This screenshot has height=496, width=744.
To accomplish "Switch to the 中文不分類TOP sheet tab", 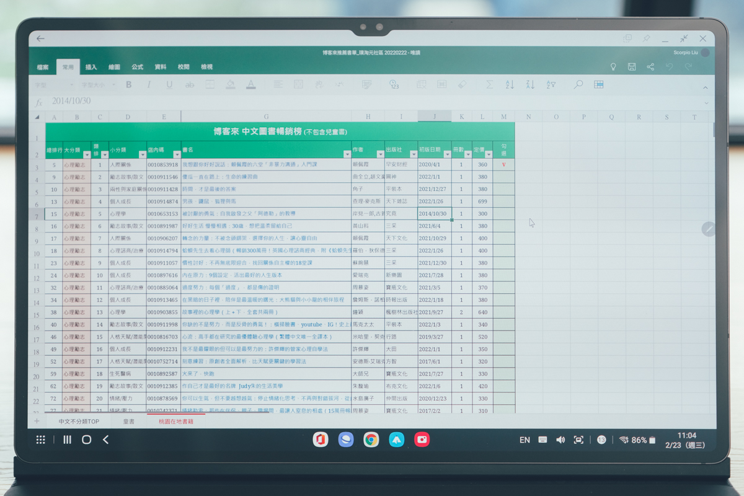I will click(x=79, y=422).
